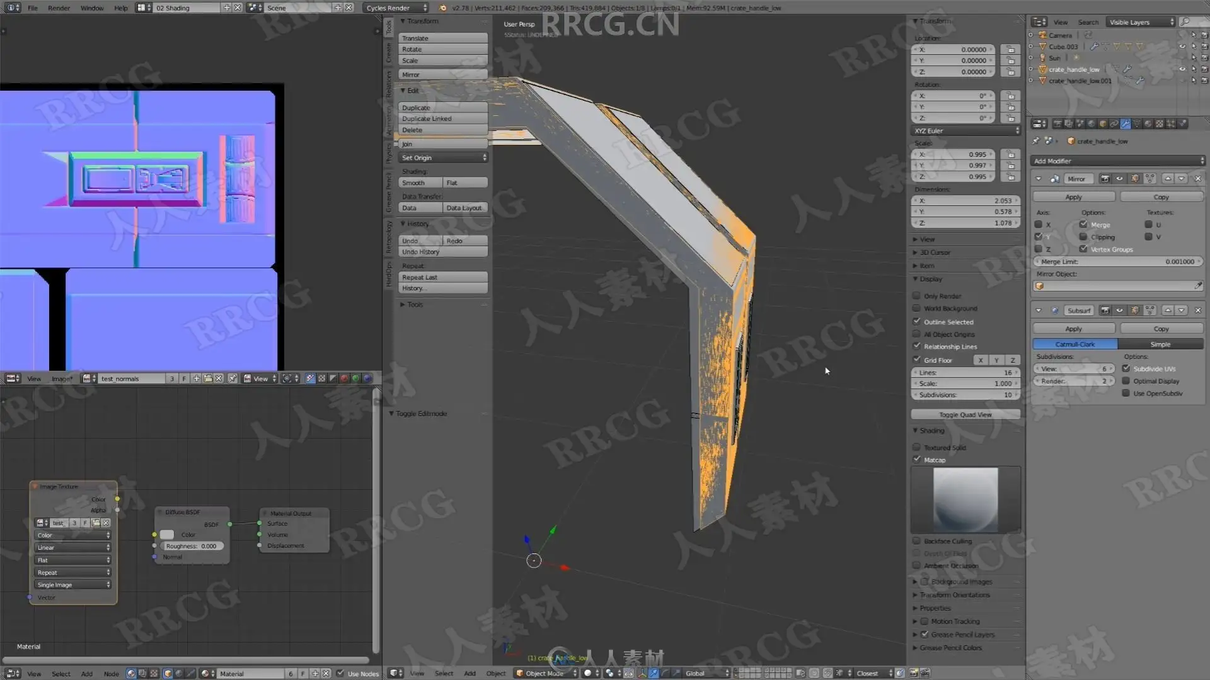Open the Object Mode selector

[x=546, y=673]
